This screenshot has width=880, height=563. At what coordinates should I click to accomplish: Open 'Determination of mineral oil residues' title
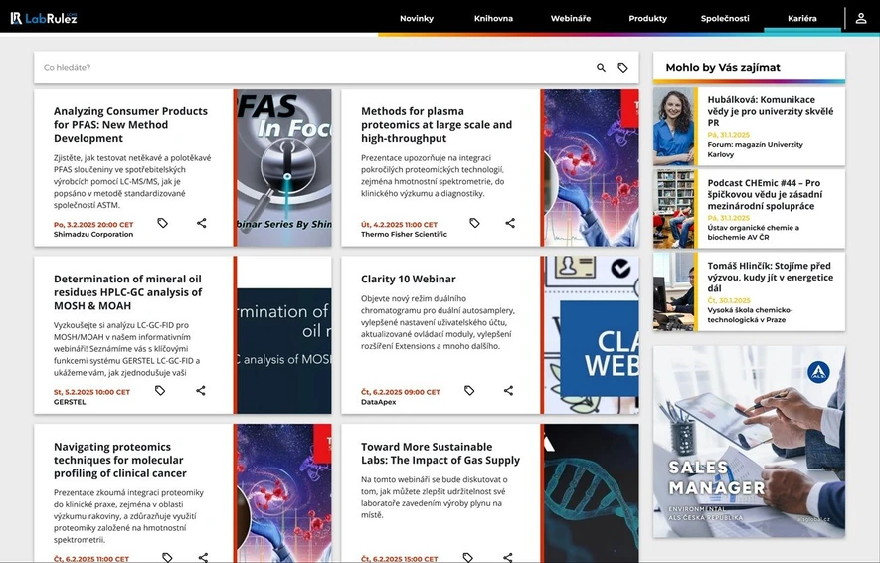128,291
